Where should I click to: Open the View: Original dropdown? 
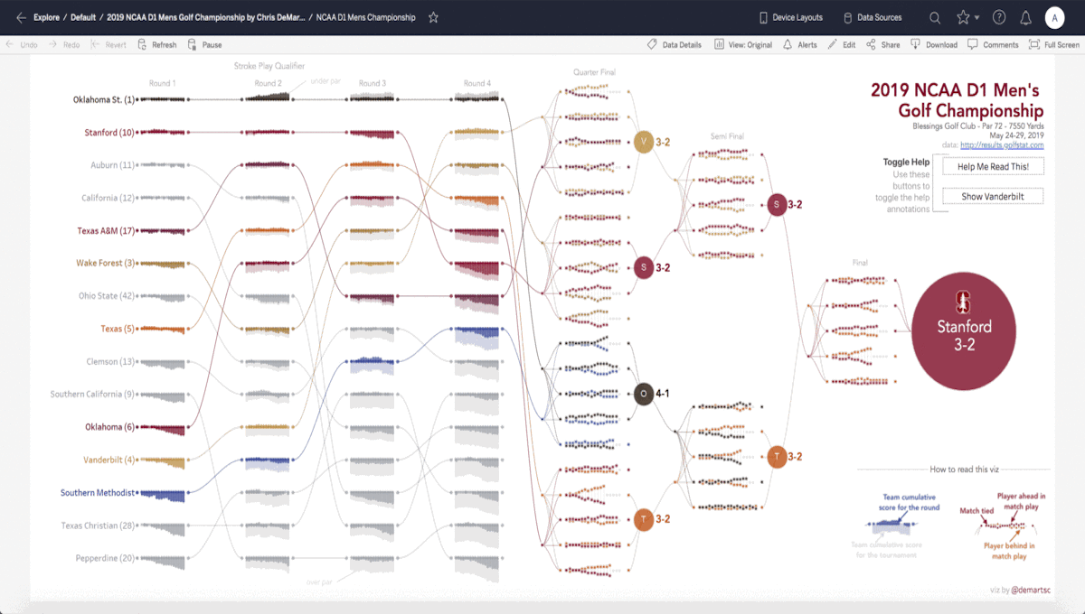[x=742, y=44]
